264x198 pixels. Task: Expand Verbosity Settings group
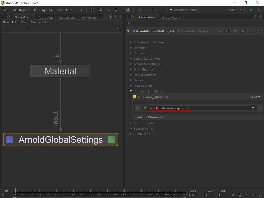point(131,64)
